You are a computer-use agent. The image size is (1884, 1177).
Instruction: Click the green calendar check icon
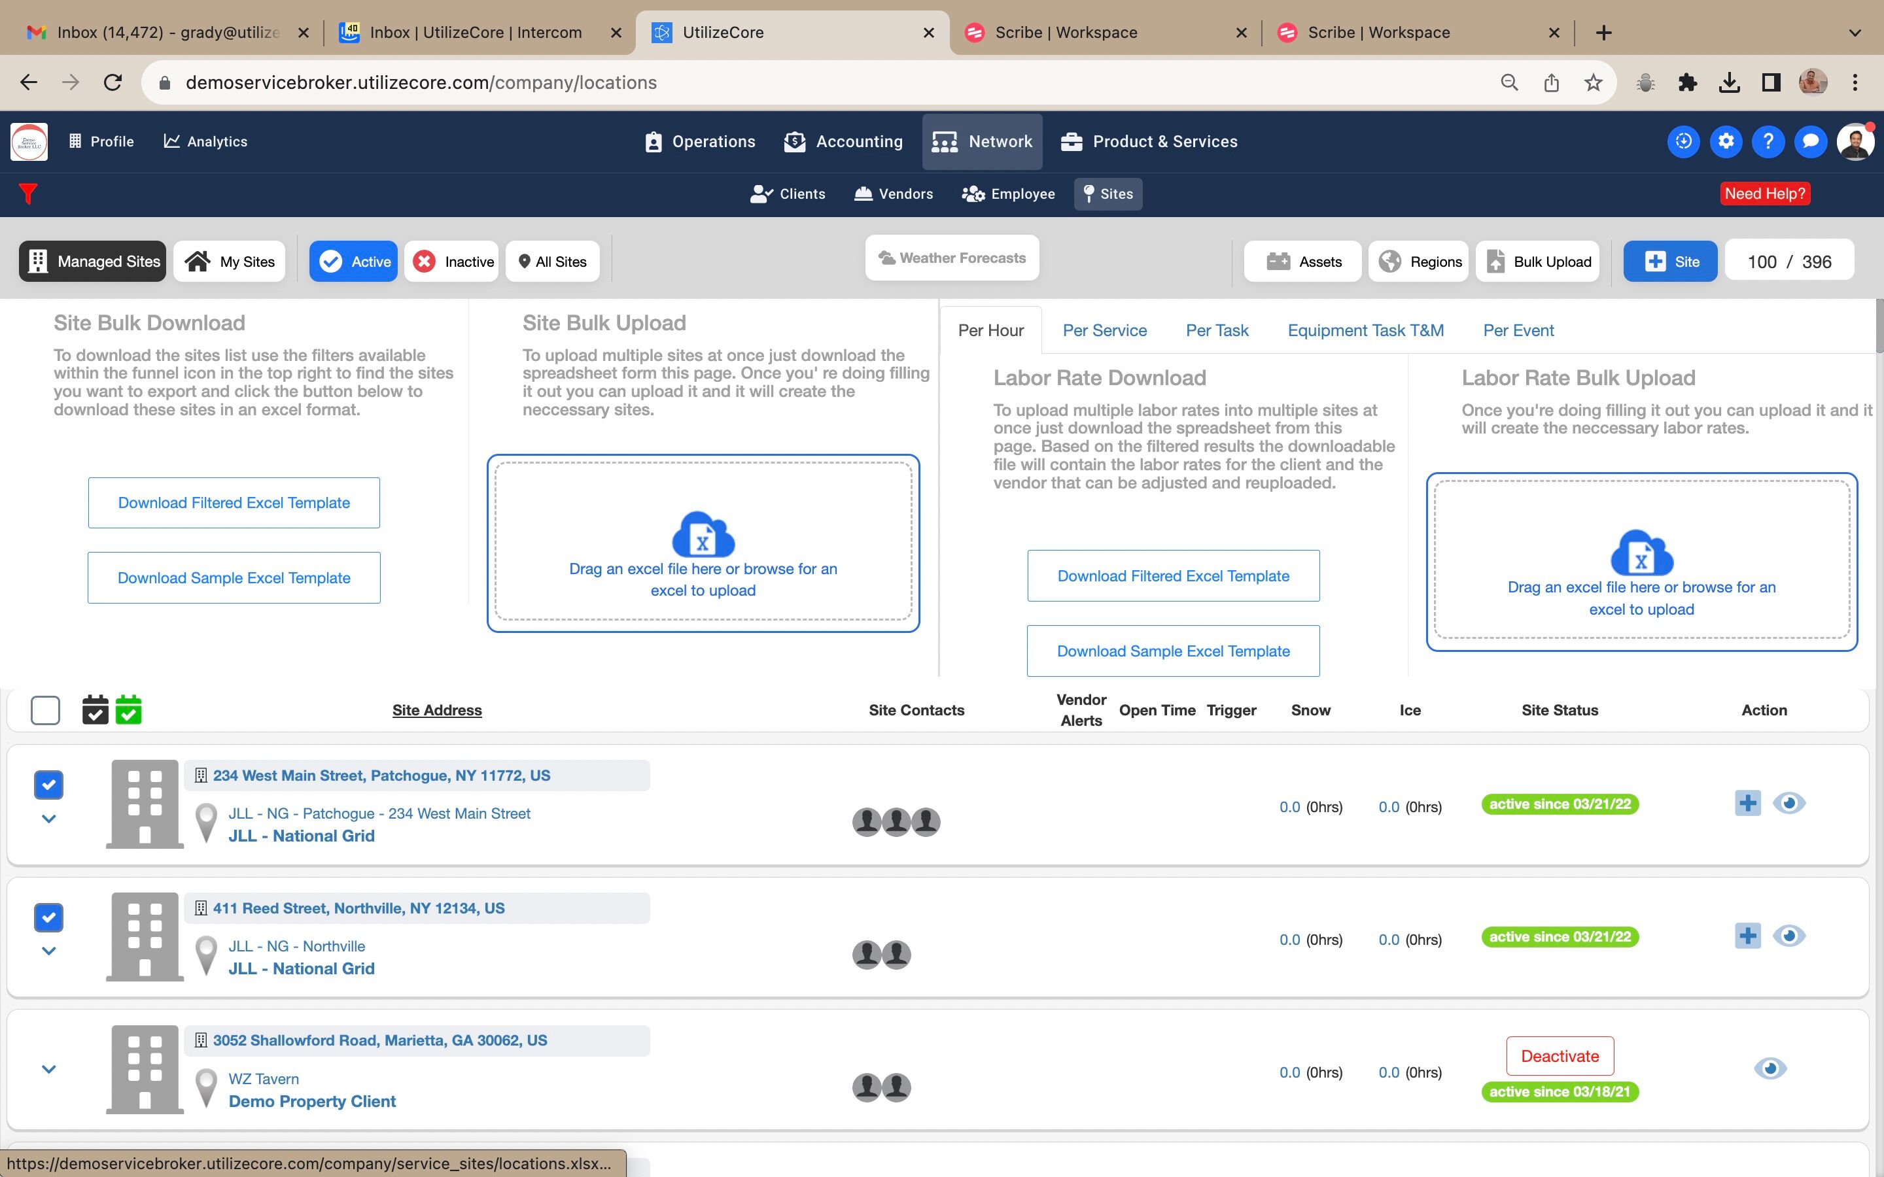(128, 710)
